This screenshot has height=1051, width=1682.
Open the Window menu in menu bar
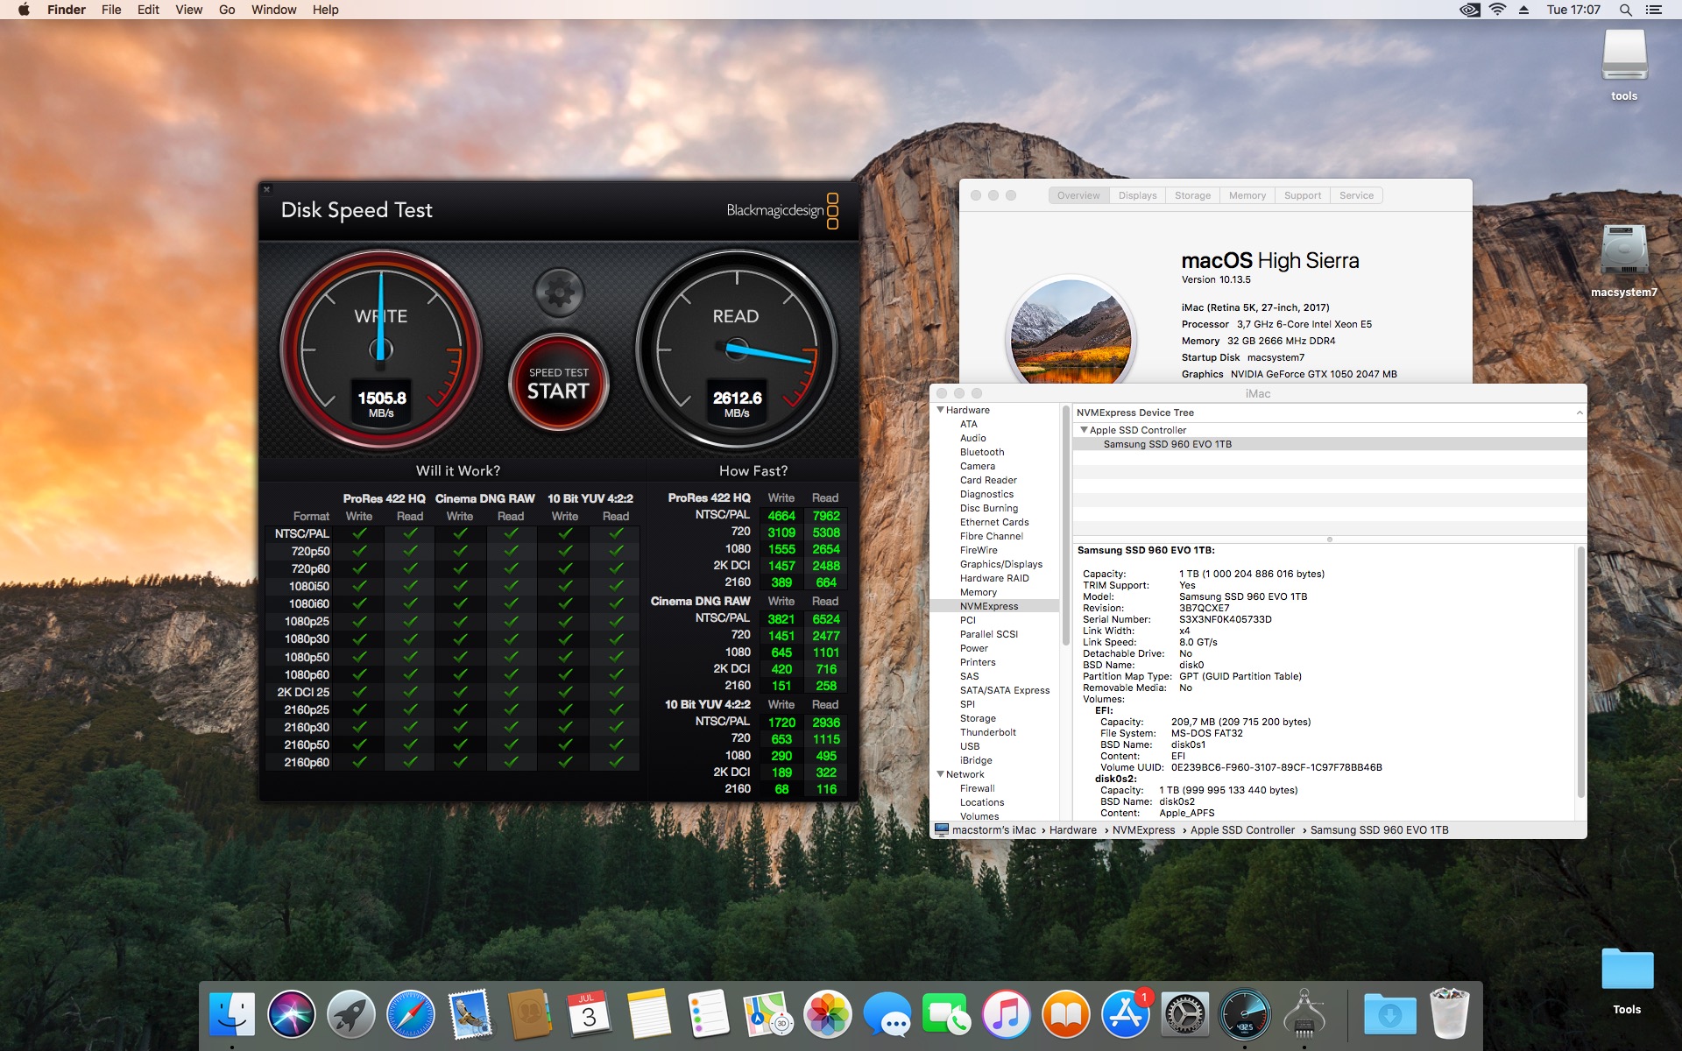[x=273, y=10]
